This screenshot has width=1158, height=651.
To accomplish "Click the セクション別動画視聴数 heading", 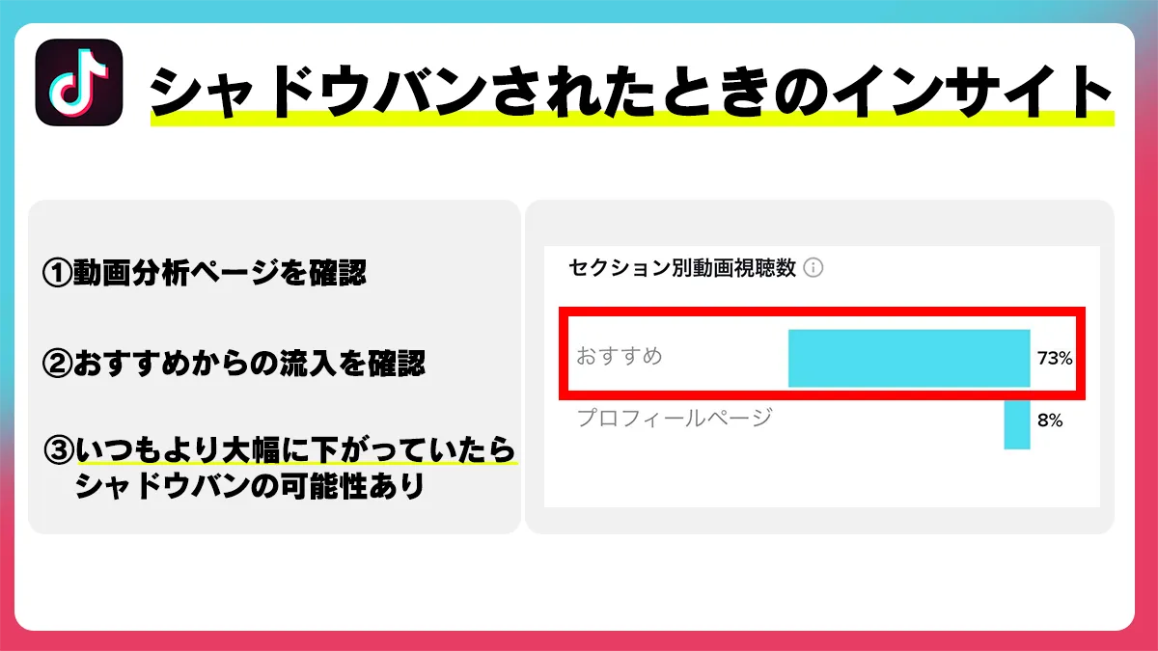I will tap(682, 268).
